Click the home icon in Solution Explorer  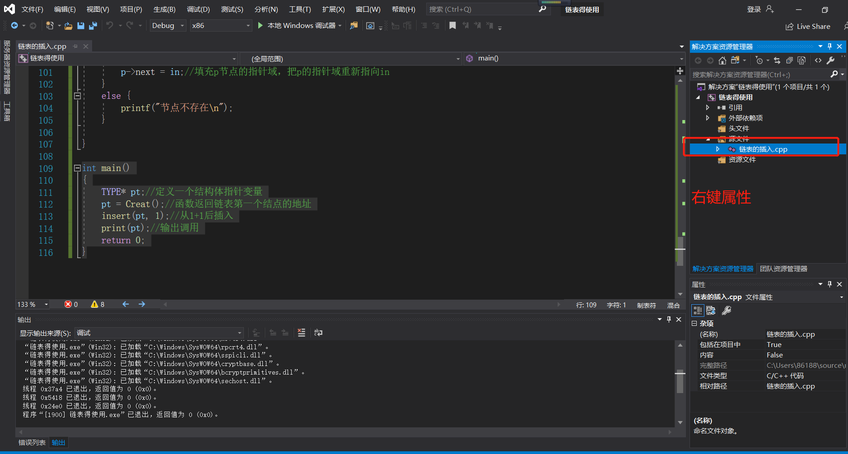coord(722,60)
